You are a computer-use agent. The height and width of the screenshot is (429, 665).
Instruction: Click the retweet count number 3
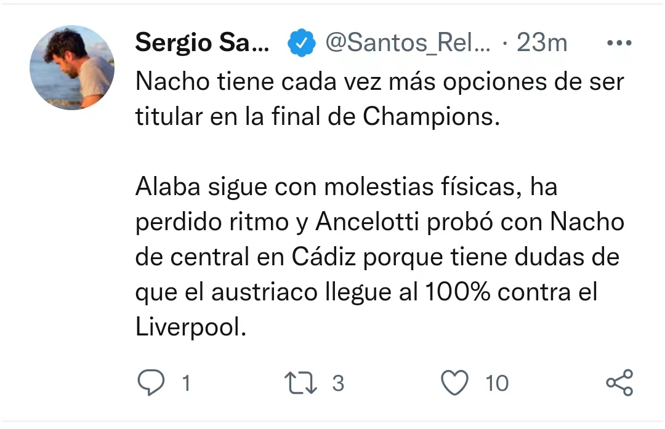(337, 383)
